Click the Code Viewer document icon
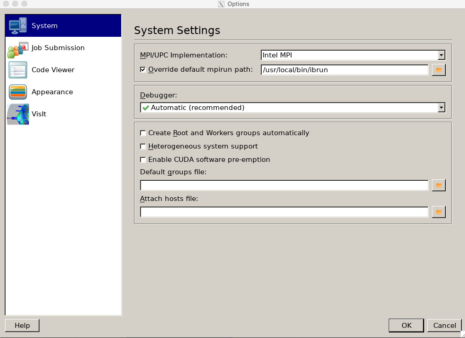The image size is (465, 338). click(18, 70)
